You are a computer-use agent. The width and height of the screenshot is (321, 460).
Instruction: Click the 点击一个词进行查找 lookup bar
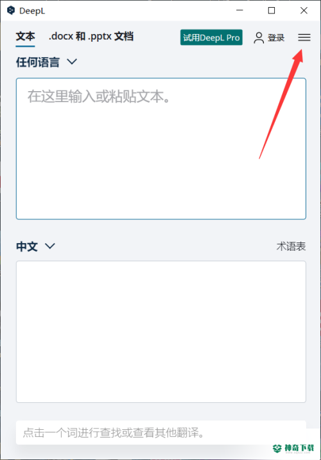tap(161, 432)
